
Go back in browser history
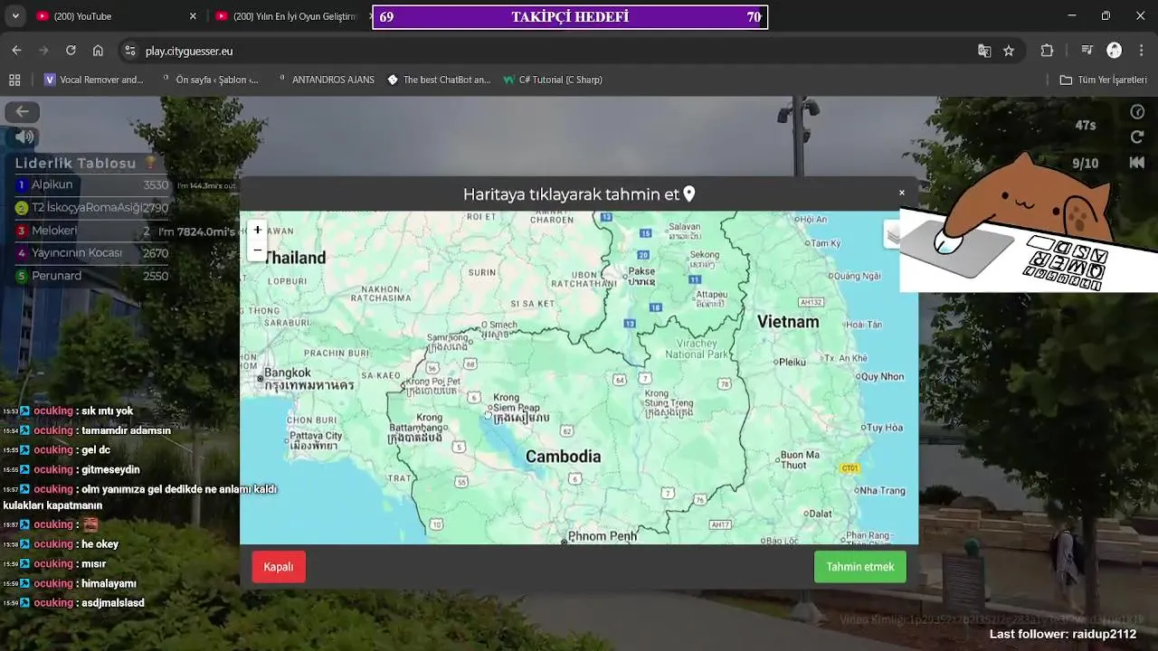[16, 51]
